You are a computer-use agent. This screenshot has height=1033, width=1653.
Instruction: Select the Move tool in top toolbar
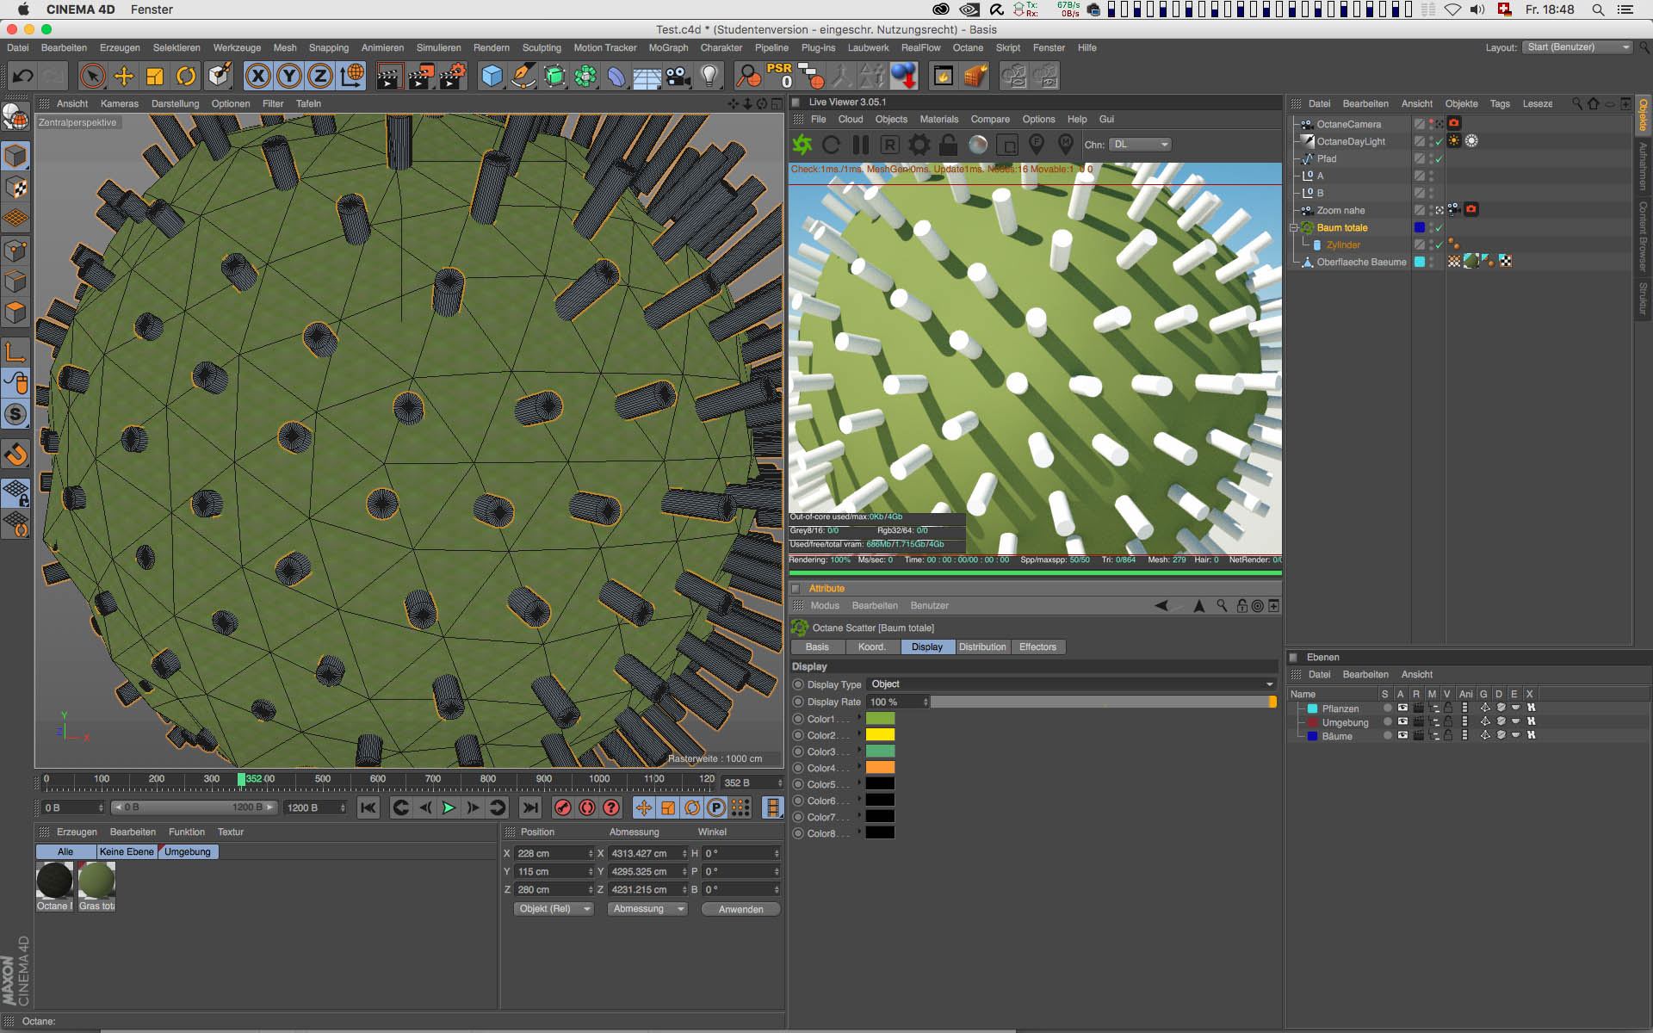coord(124,77)
